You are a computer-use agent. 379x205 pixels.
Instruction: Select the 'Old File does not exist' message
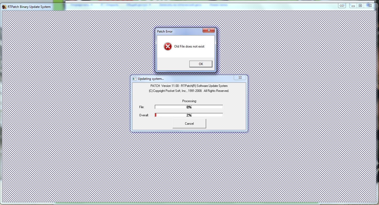tap(189, 46)
